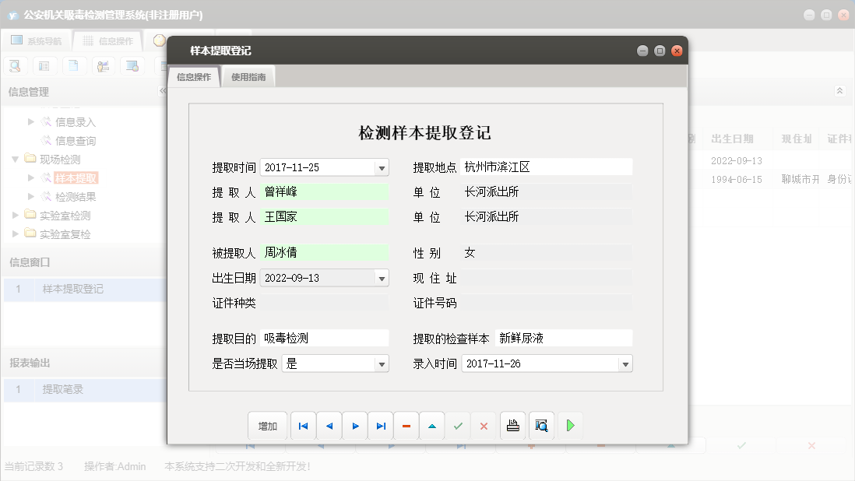Open the 提取时间 date dropdown
Viewport: 855px width, 481px height.
381,167
